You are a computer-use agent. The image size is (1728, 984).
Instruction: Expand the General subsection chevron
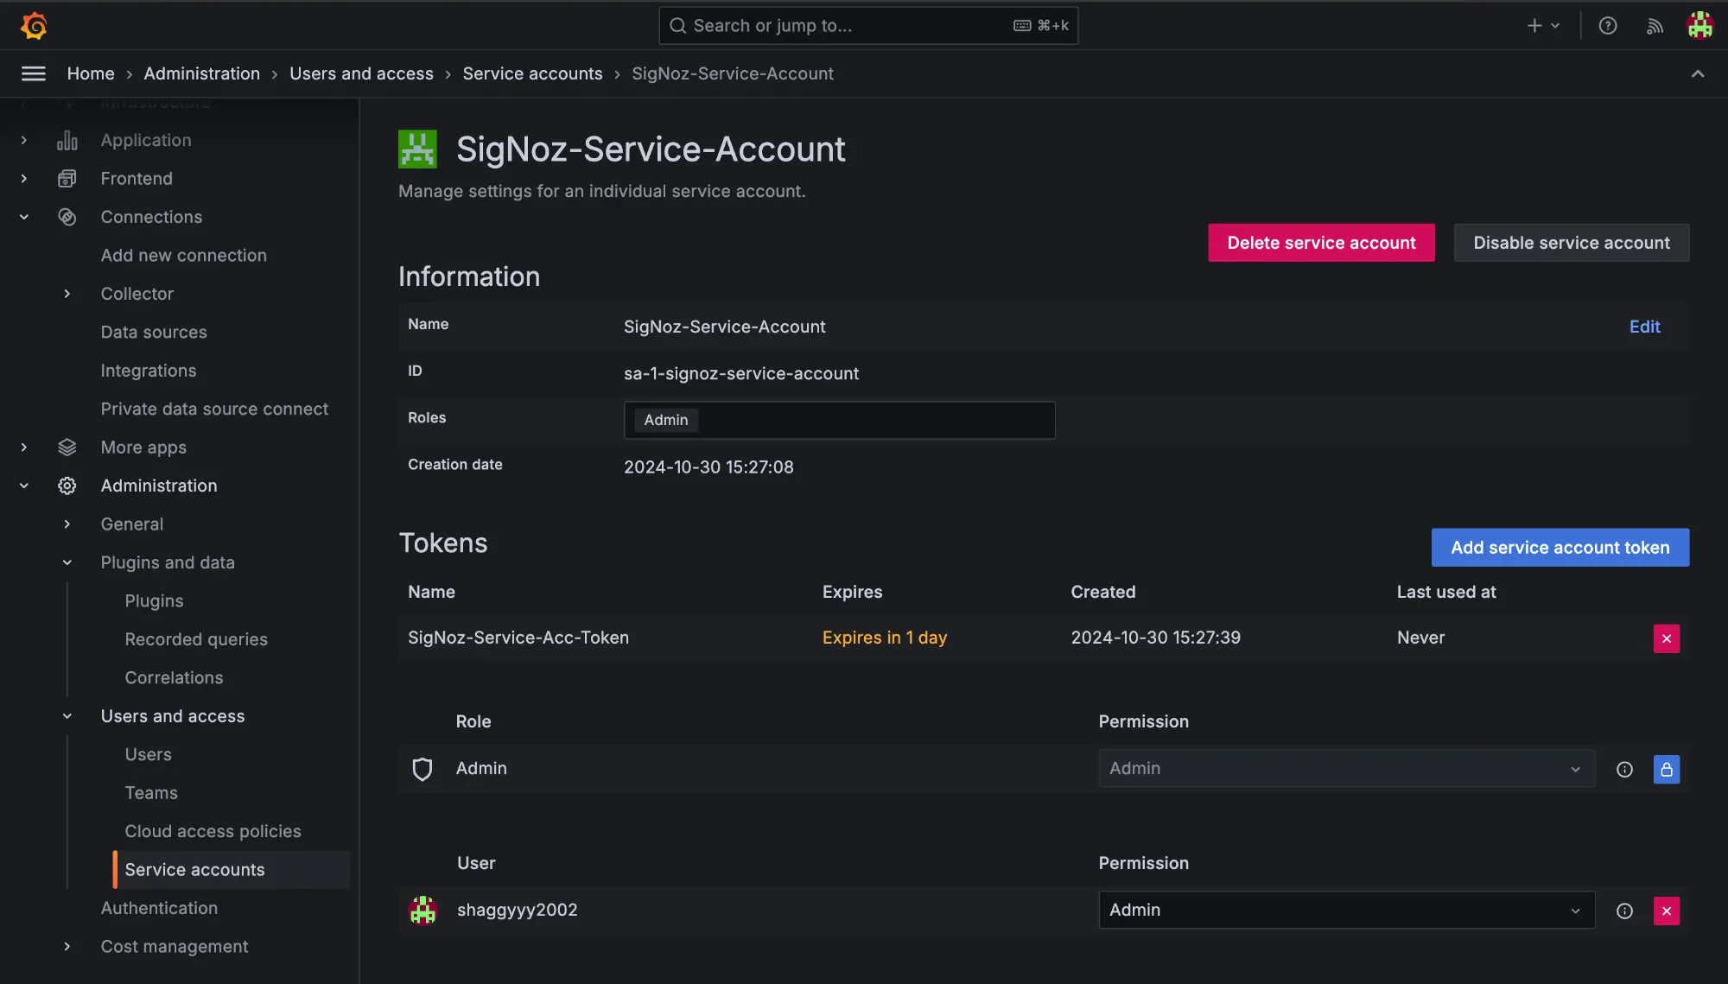tap(67, 524)
